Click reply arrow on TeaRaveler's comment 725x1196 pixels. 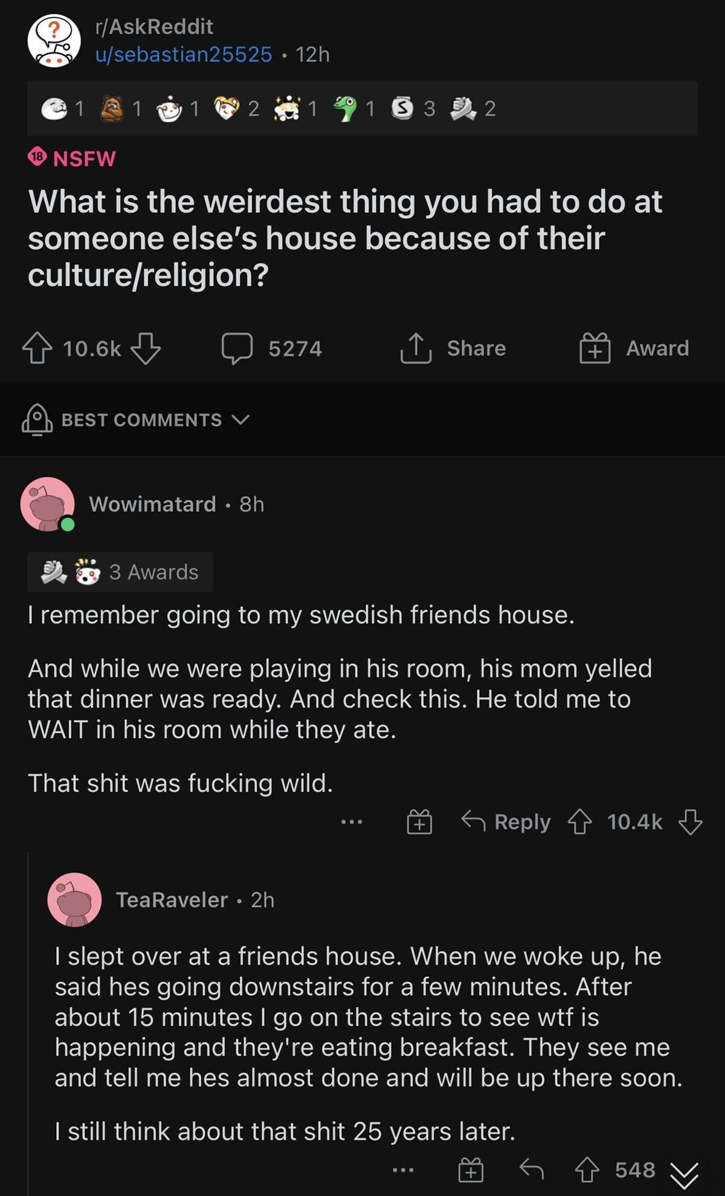532,1171
